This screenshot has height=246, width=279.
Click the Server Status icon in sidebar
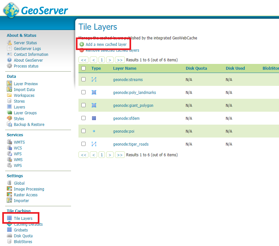click(x=9, y=43)
